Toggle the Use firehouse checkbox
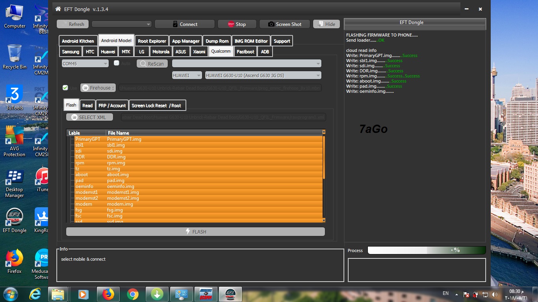This screenshot has width=538, height=302. tap(65, 88)
